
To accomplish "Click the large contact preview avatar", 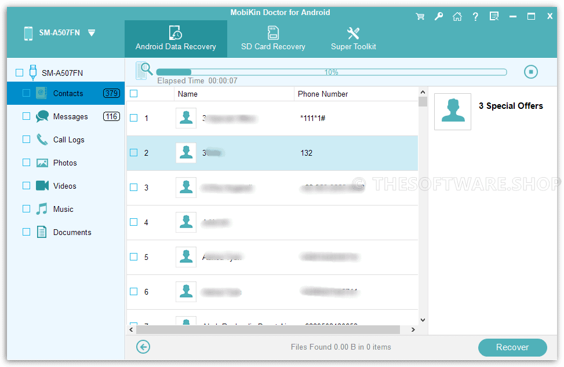I will (x=453, y=112).
